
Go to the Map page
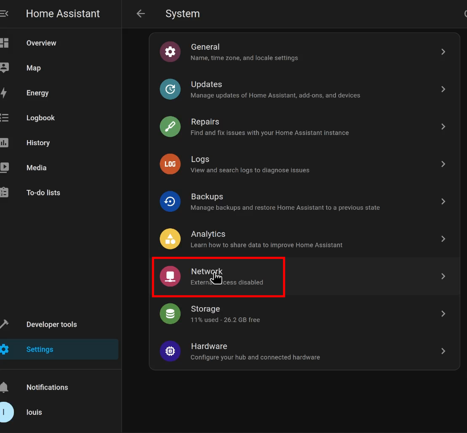tap(59, 68)
